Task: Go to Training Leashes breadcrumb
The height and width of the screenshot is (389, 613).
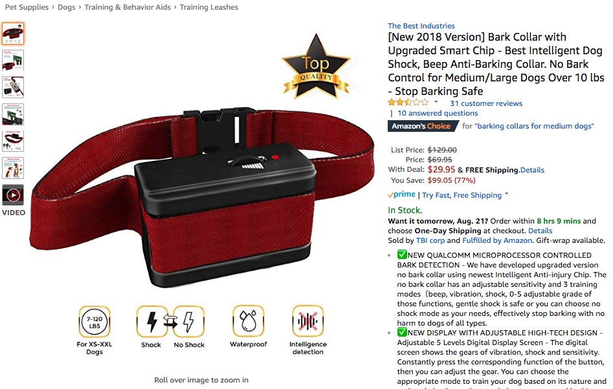Action: click(x=209, y=7)
